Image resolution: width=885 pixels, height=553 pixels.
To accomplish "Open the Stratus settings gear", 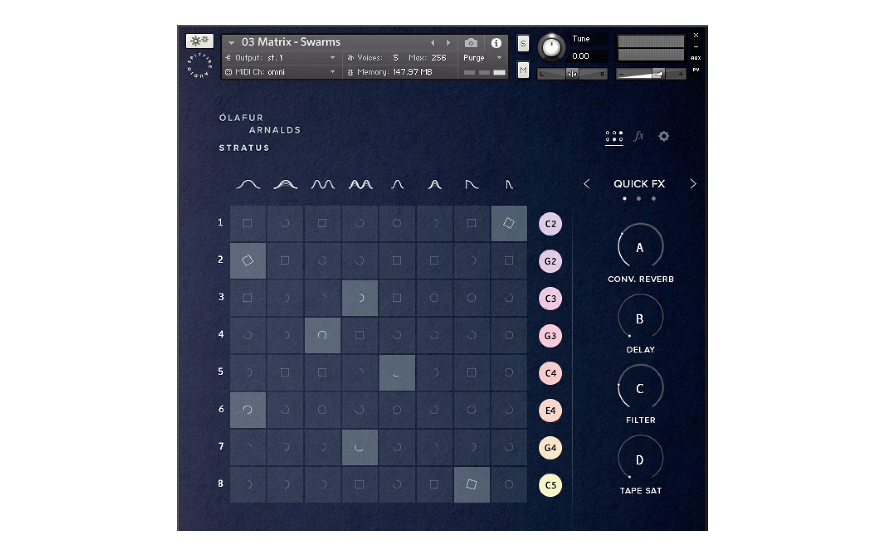I will (664, 136).
